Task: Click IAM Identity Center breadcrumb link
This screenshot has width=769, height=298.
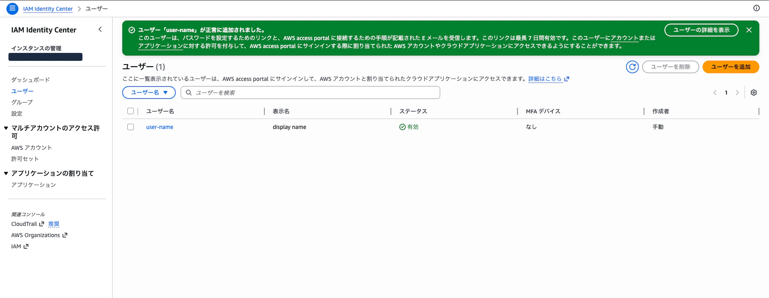Action: [48, 9]
